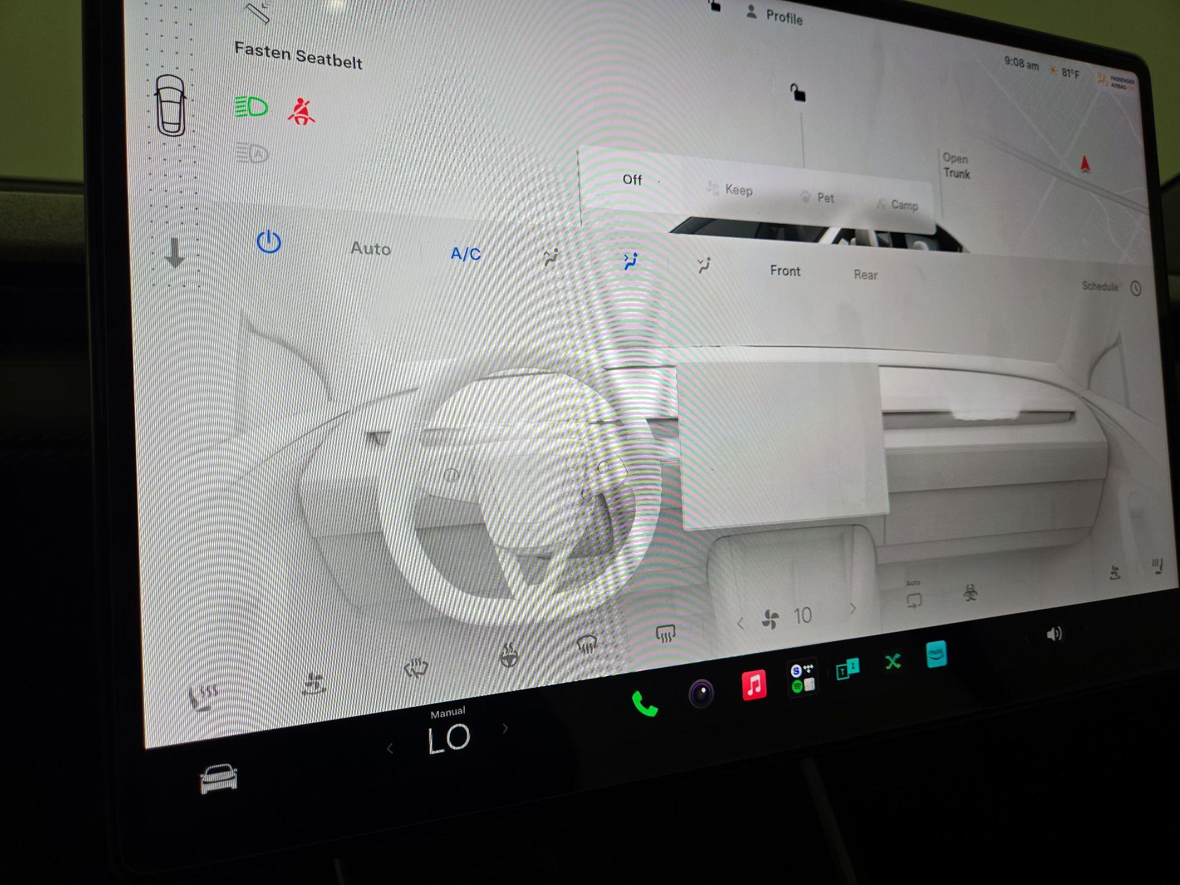Tap the 81°F outside temperature reading
1180x885 pixels.
(x=1070, y=74)
